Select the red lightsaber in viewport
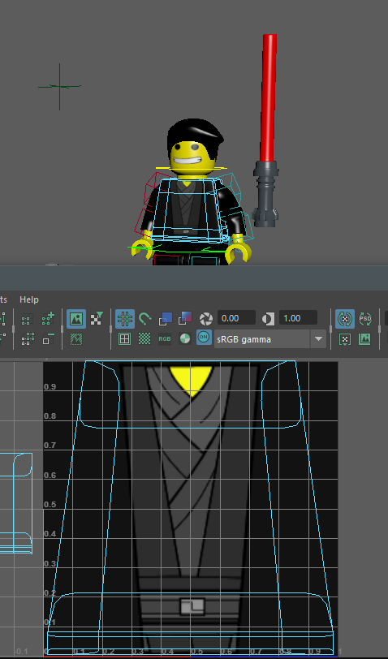 click(x=269, y=99)
